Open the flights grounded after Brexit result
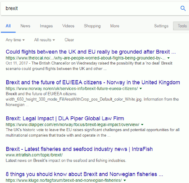The width and height of the screenshot is (189, 183). point(91,52)
